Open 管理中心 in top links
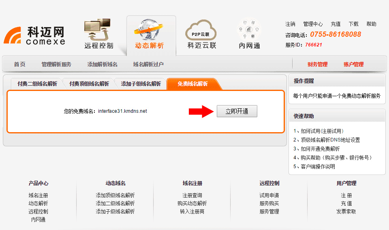This screenshot has width=389, height=230. point(313,24)
